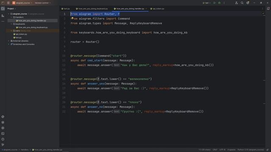Open the Project view dropdown

11,8
